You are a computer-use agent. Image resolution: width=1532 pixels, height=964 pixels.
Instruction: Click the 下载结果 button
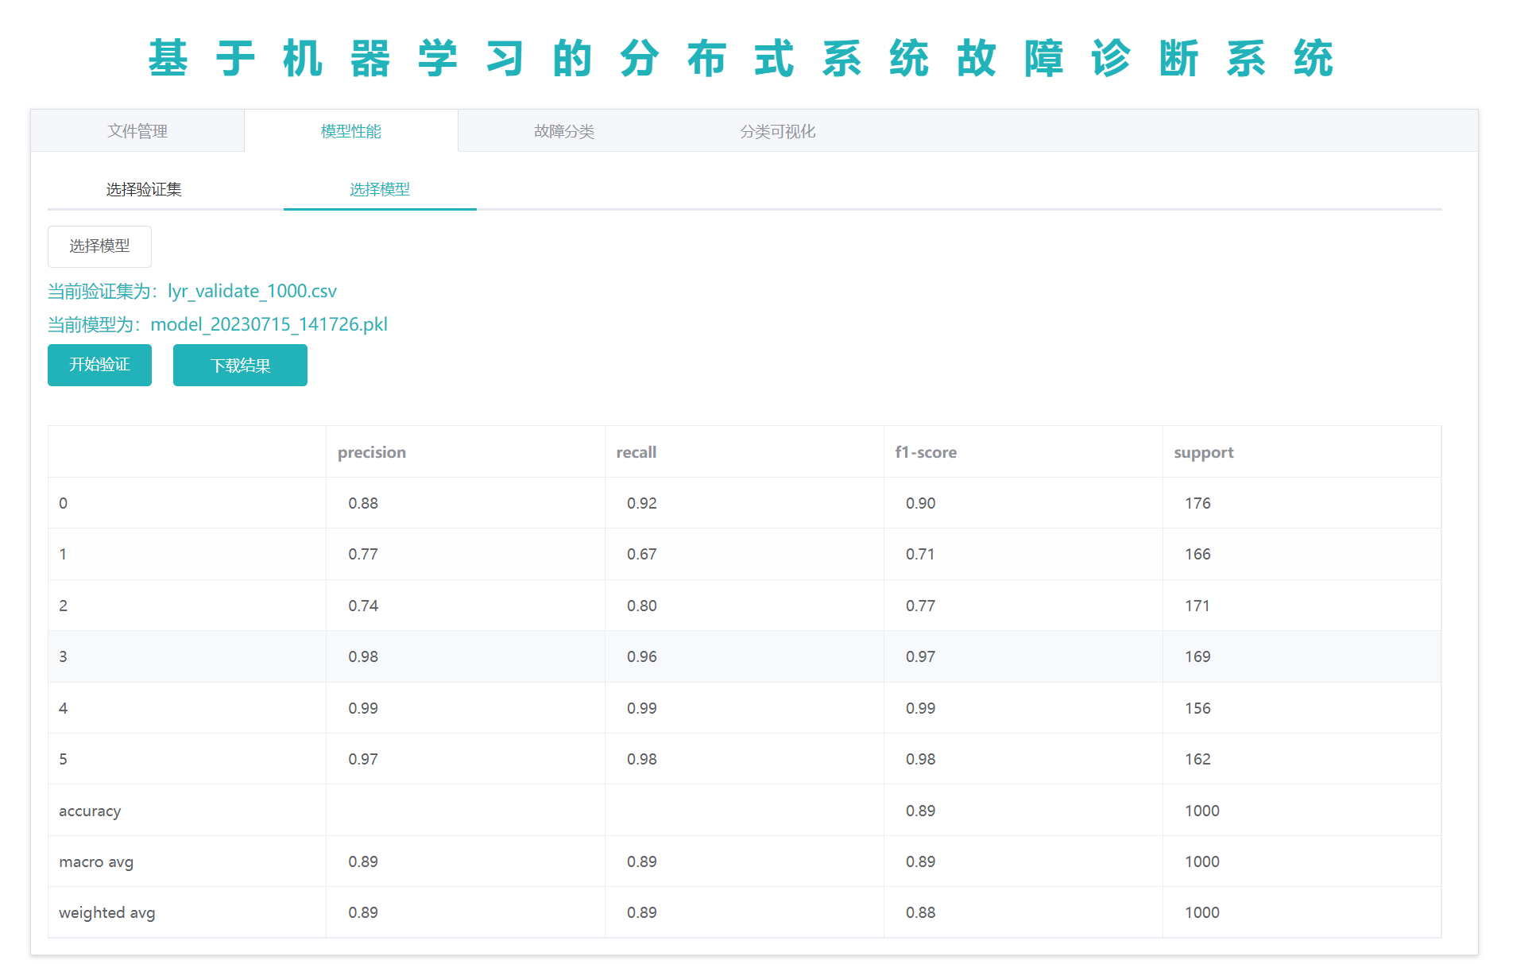point(240,365)
